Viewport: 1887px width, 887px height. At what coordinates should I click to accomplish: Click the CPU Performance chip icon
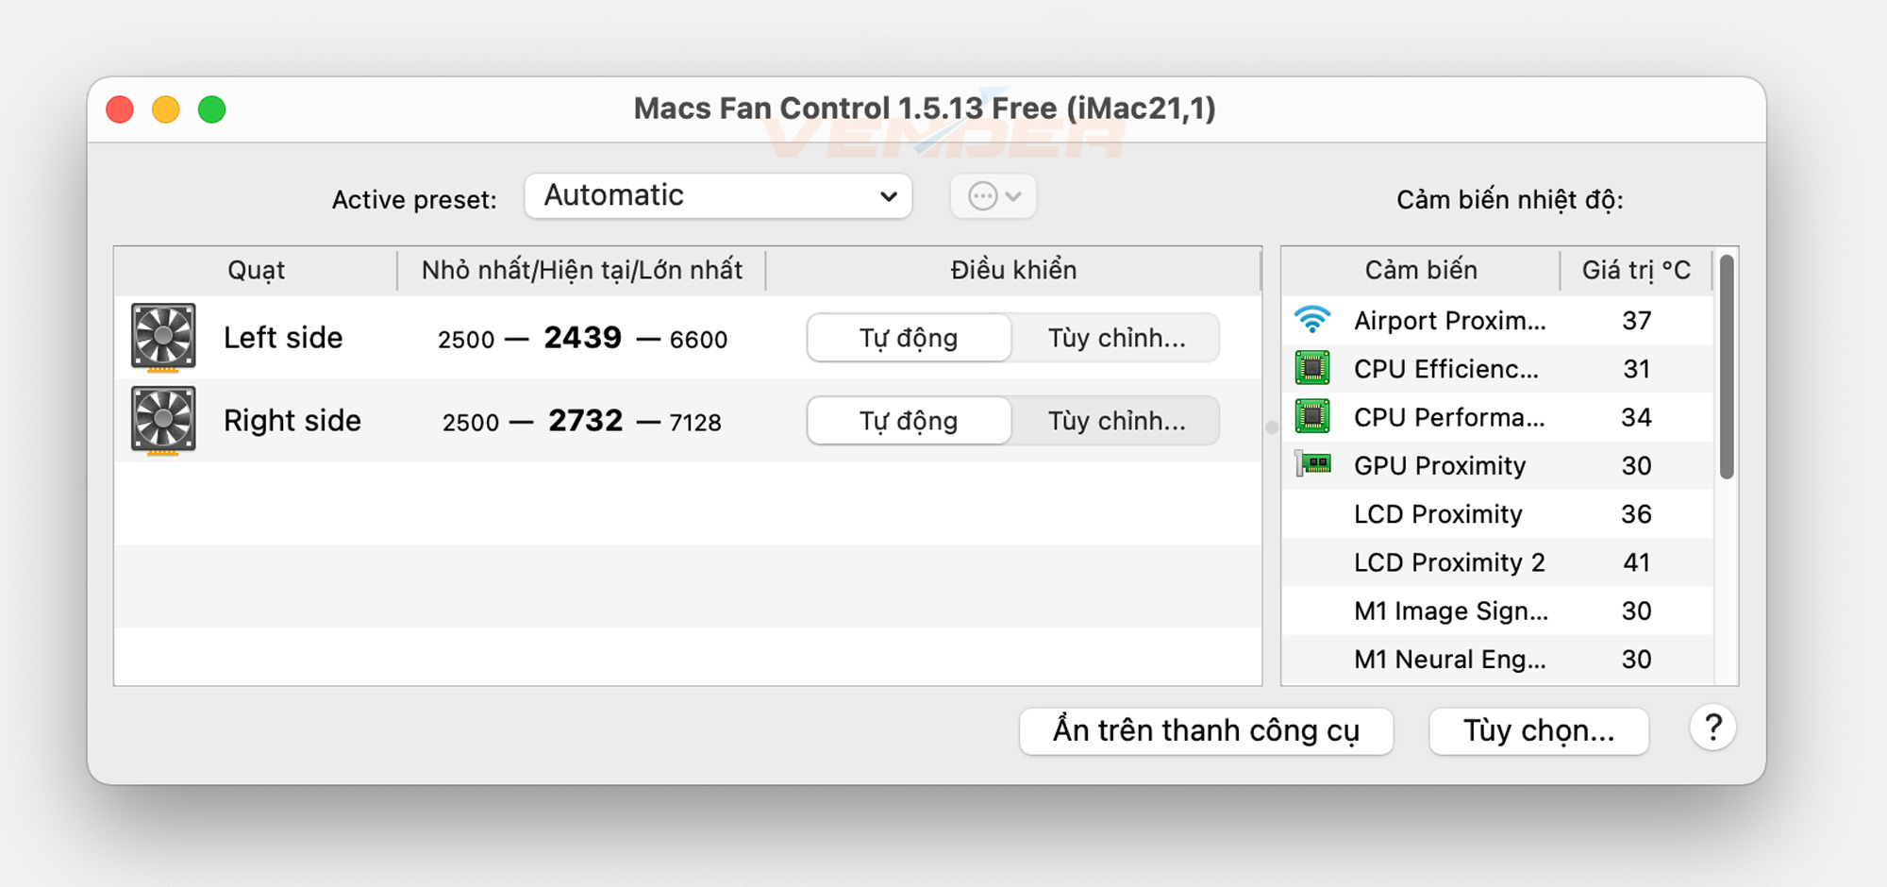tap(1311, 416)
